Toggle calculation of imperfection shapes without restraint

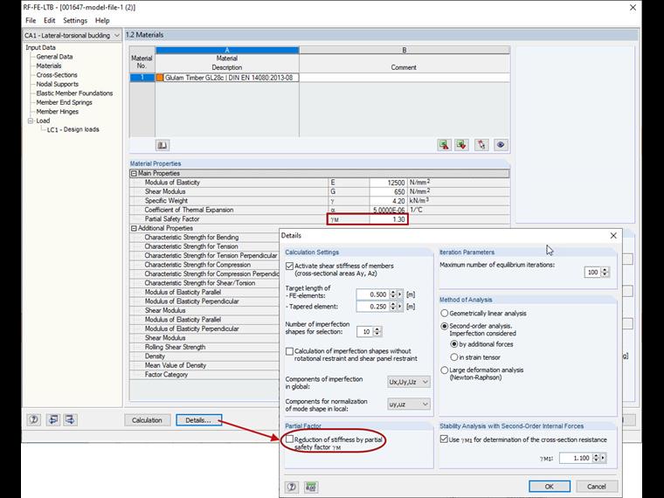tap(290, 351)
